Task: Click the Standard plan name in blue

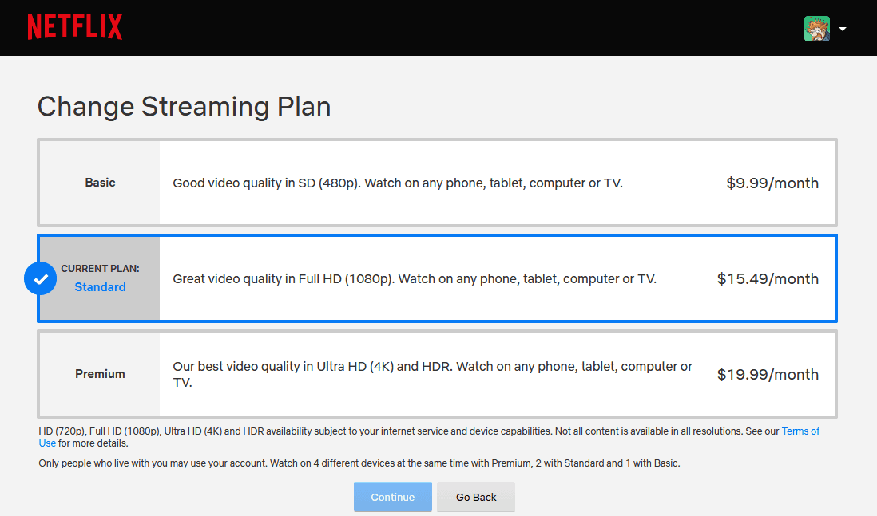Action: point(100,287)
